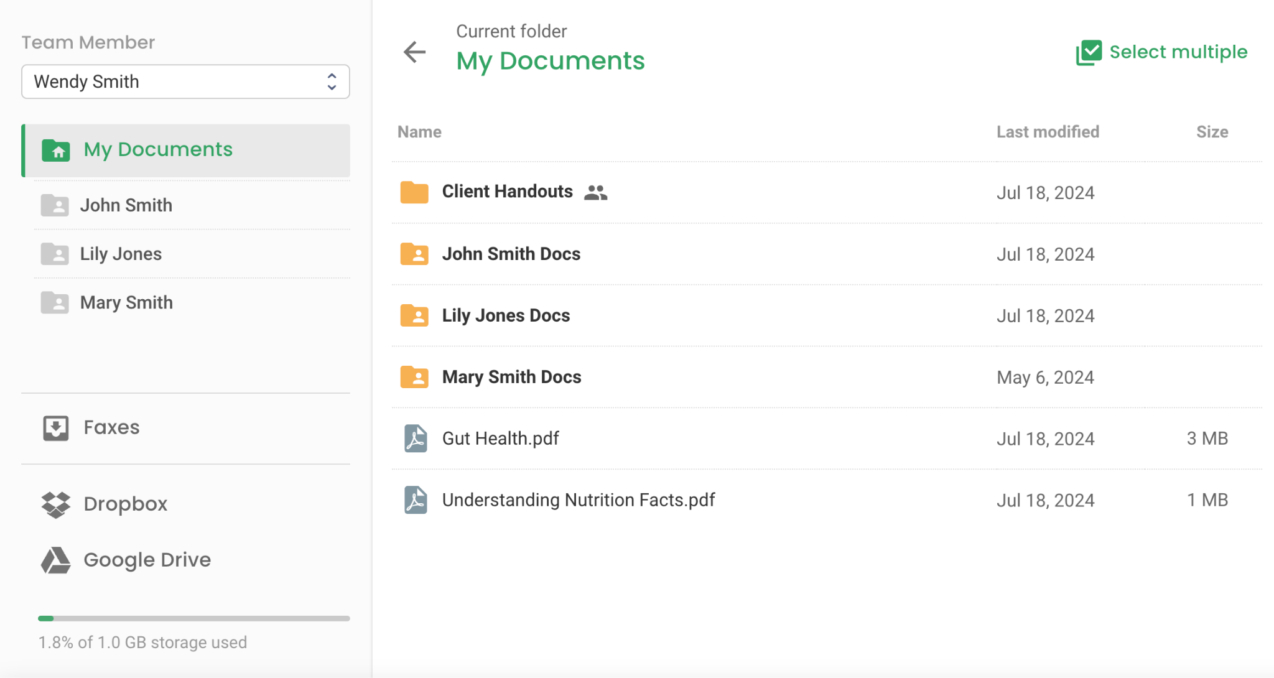Select Lily Jones client folder icon
The width and height of the screenshot is (1274, 678).
[x=55, y=254]
